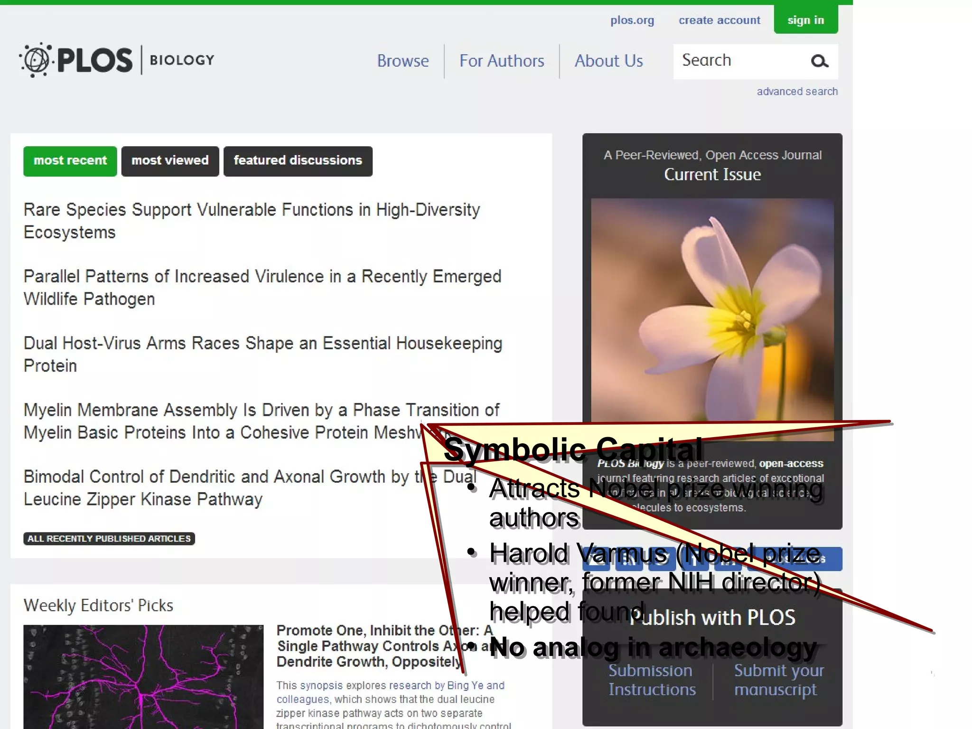972x729 pixels.
Task: Click the magenta neuron Editors' Picks thumbnail
Action: (143, 676)
